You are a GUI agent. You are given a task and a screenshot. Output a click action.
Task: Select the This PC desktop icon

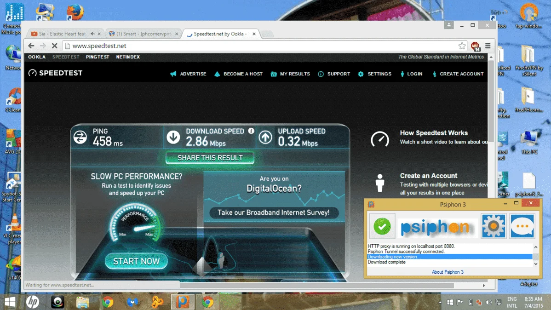[x=529, y=142]
